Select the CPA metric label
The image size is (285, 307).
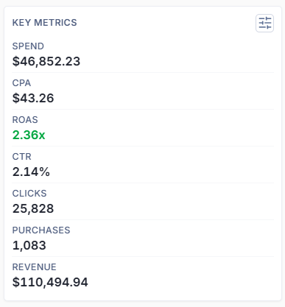[x=21, y=83]
